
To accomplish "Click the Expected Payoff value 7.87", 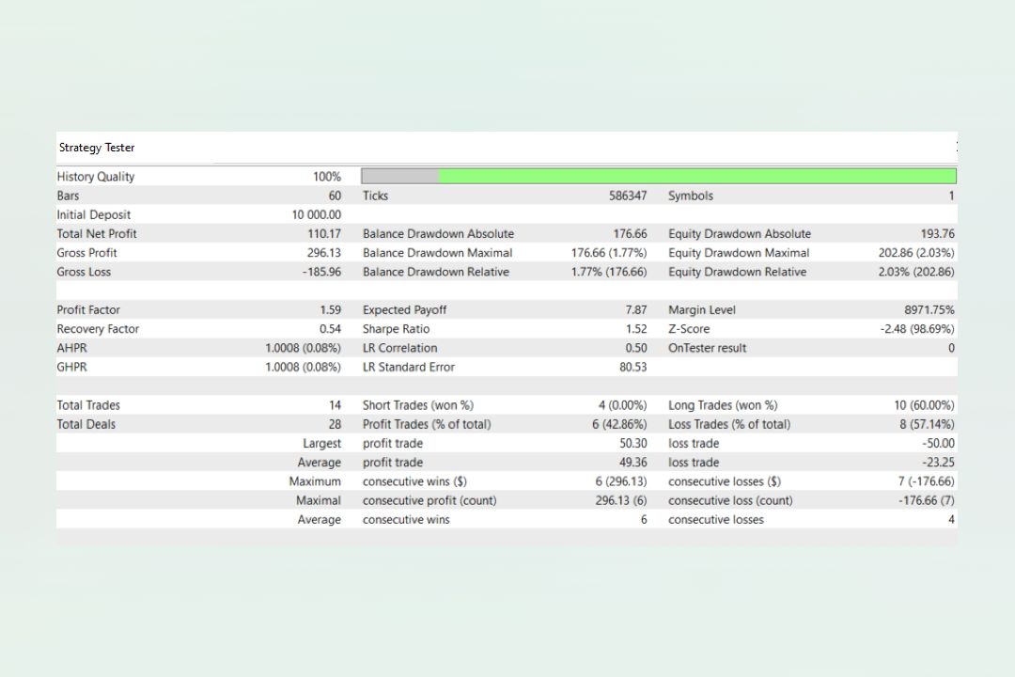I will [635, 309].
